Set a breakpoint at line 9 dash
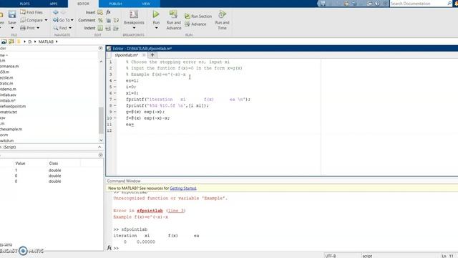This screenshot has width=458, height=258. (x=114, y=112)
